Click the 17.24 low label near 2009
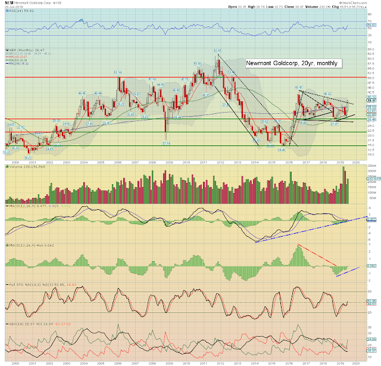 click(166, 144)
